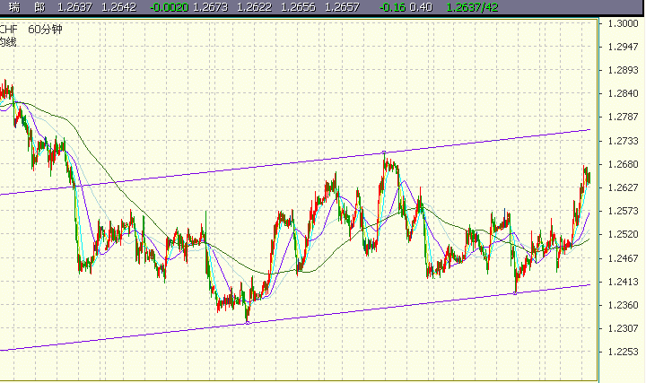Select the -0.16 percentage change value
This screenshot has height=383, width=646.
(x=392, y=7)
